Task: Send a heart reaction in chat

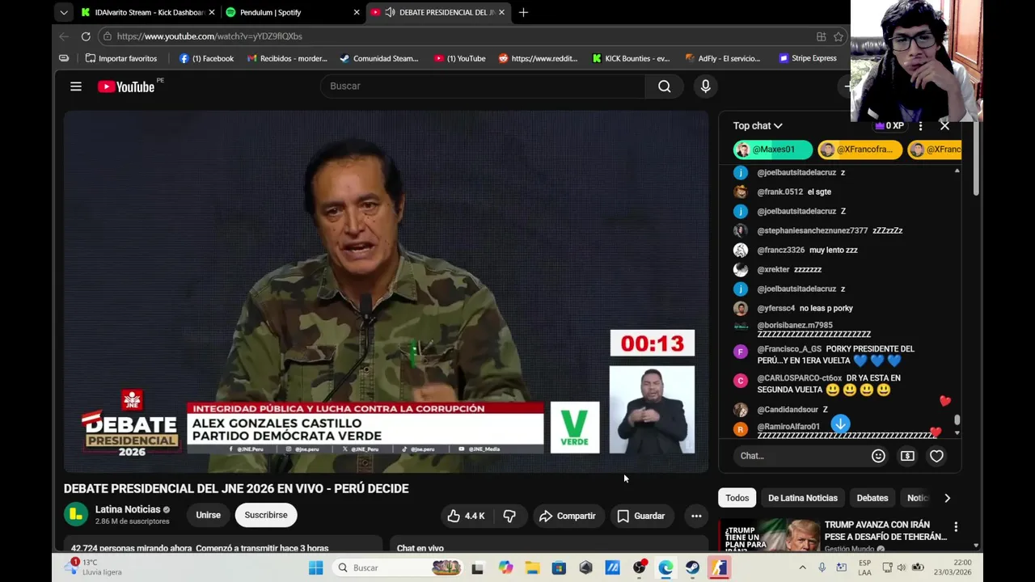Action: pos(936,456)
